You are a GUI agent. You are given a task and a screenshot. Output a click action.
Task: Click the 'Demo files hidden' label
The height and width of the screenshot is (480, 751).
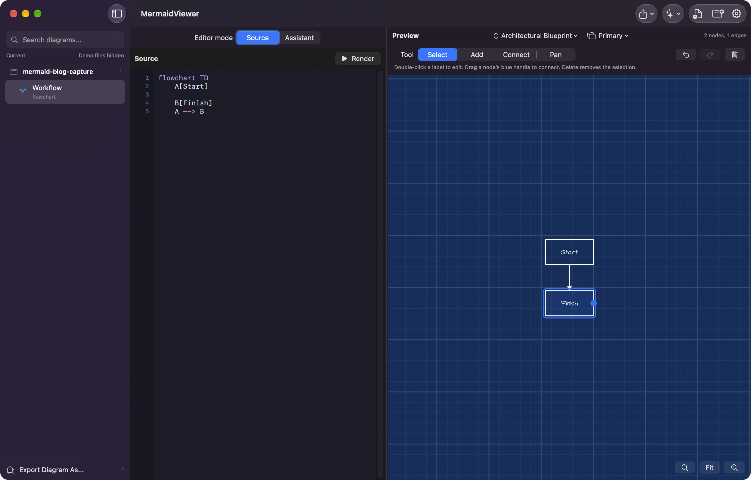pos(101,55)
